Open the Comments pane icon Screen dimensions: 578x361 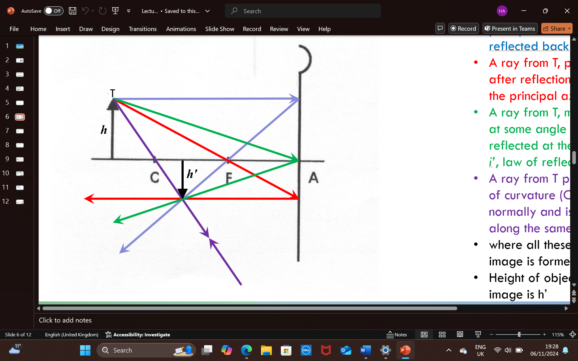[440, 29]
